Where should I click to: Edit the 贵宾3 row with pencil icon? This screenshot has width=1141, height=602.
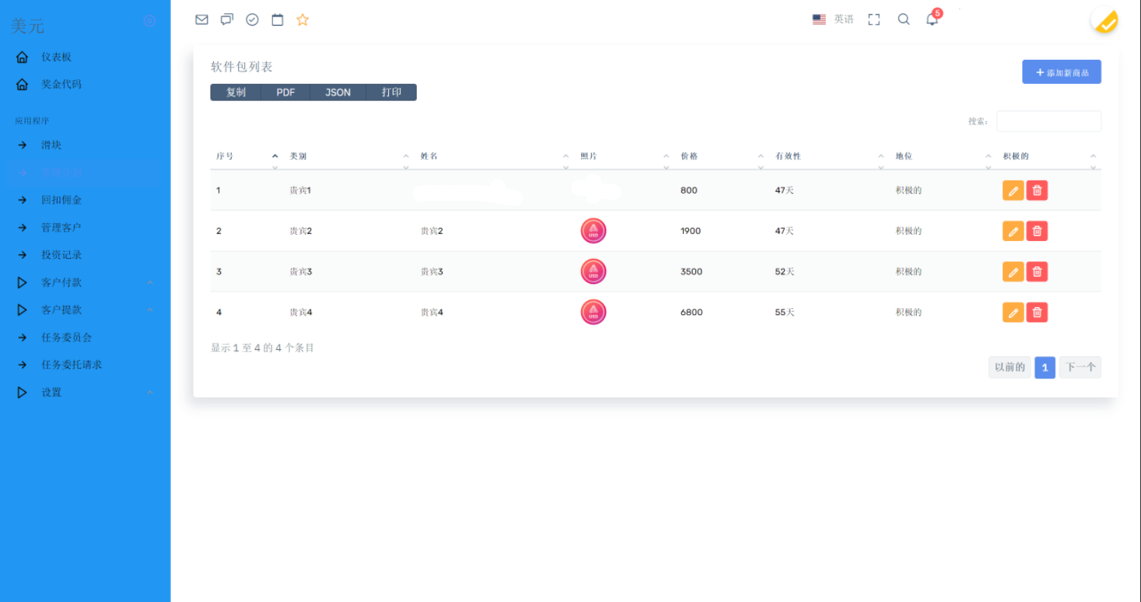click(1013, 271)
